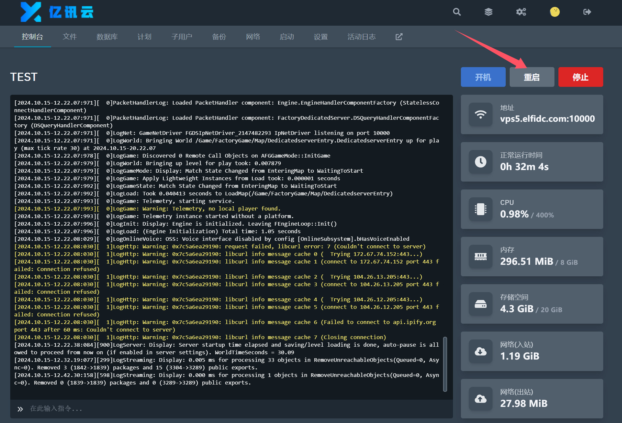Click the memory value 296.51 MiB

(x=527, y=261)
